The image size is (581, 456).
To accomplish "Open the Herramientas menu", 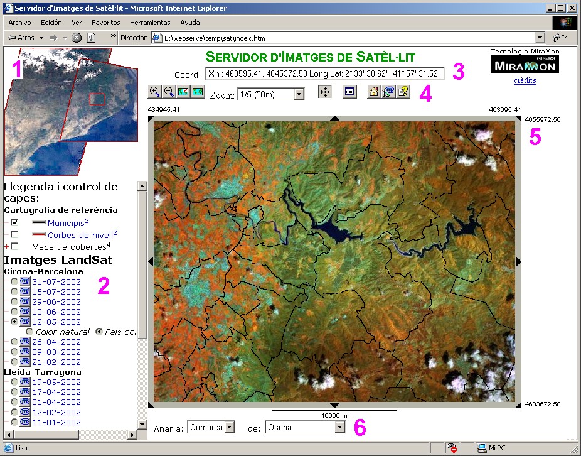I will 149,23.
